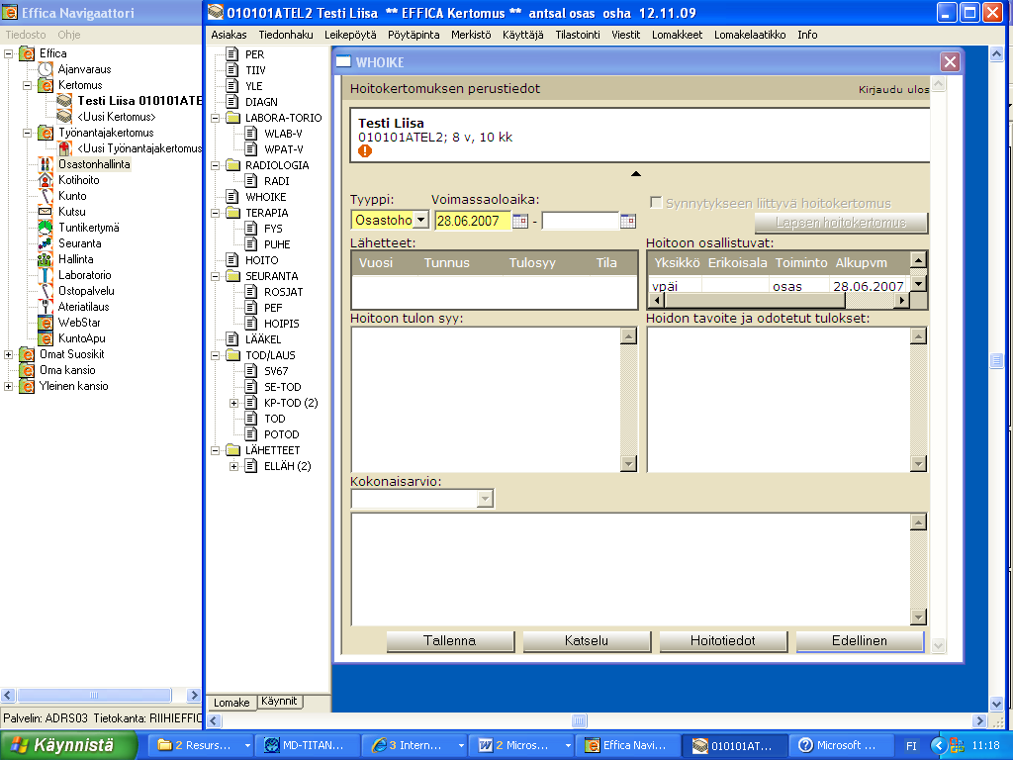This screenshot has width=1013, height=760.
Task: Click the Seuranta chart icon
Action: tap(46, 243)
